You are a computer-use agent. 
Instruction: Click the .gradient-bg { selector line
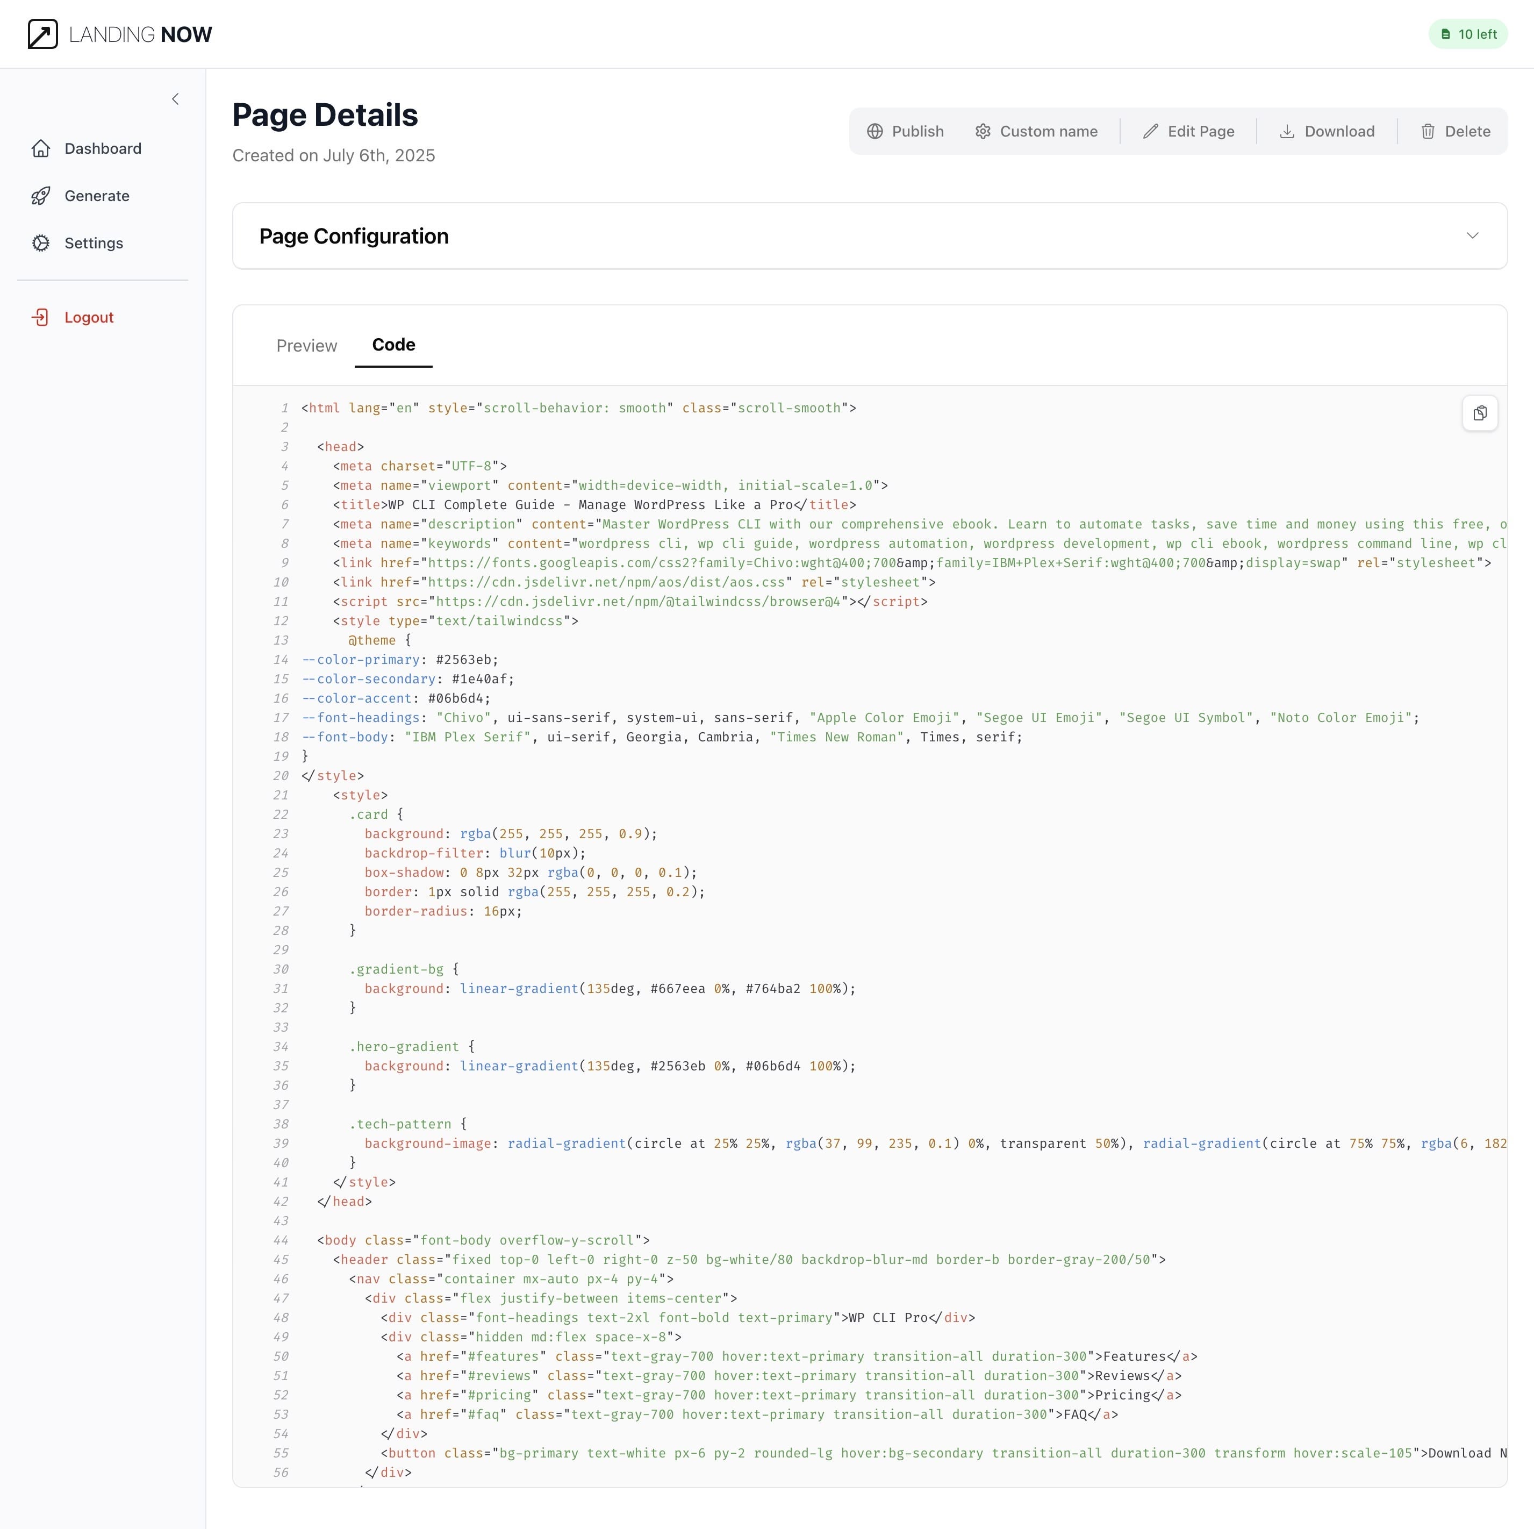click(x=404, y=970)
